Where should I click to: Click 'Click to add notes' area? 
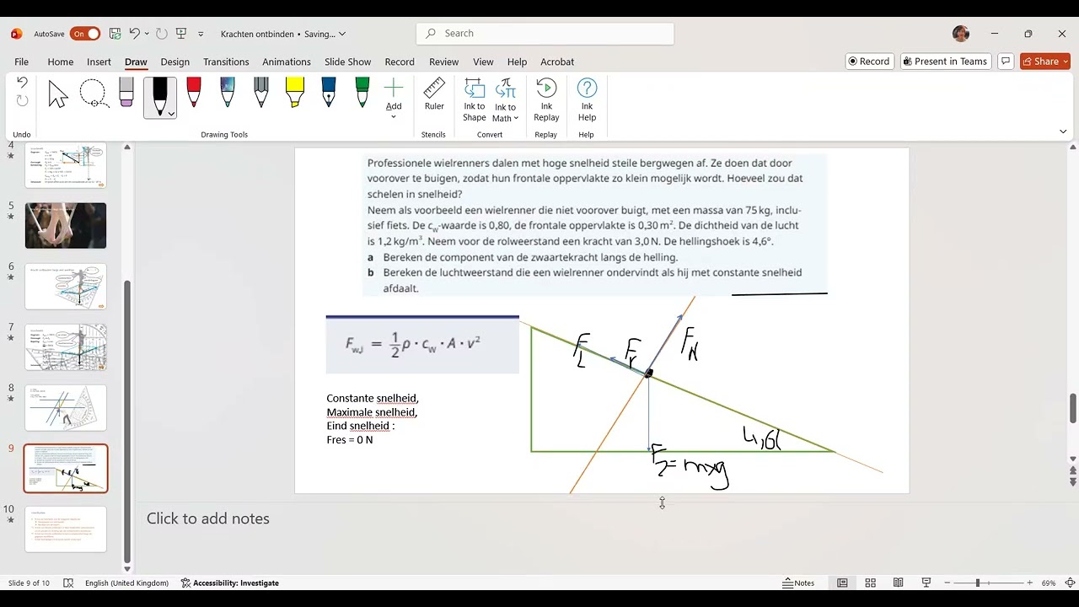click(208, 518)
